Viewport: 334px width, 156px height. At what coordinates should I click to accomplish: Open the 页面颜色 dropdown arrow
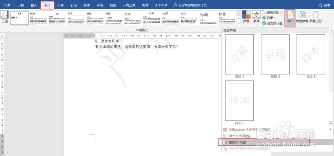coord(302,25)
